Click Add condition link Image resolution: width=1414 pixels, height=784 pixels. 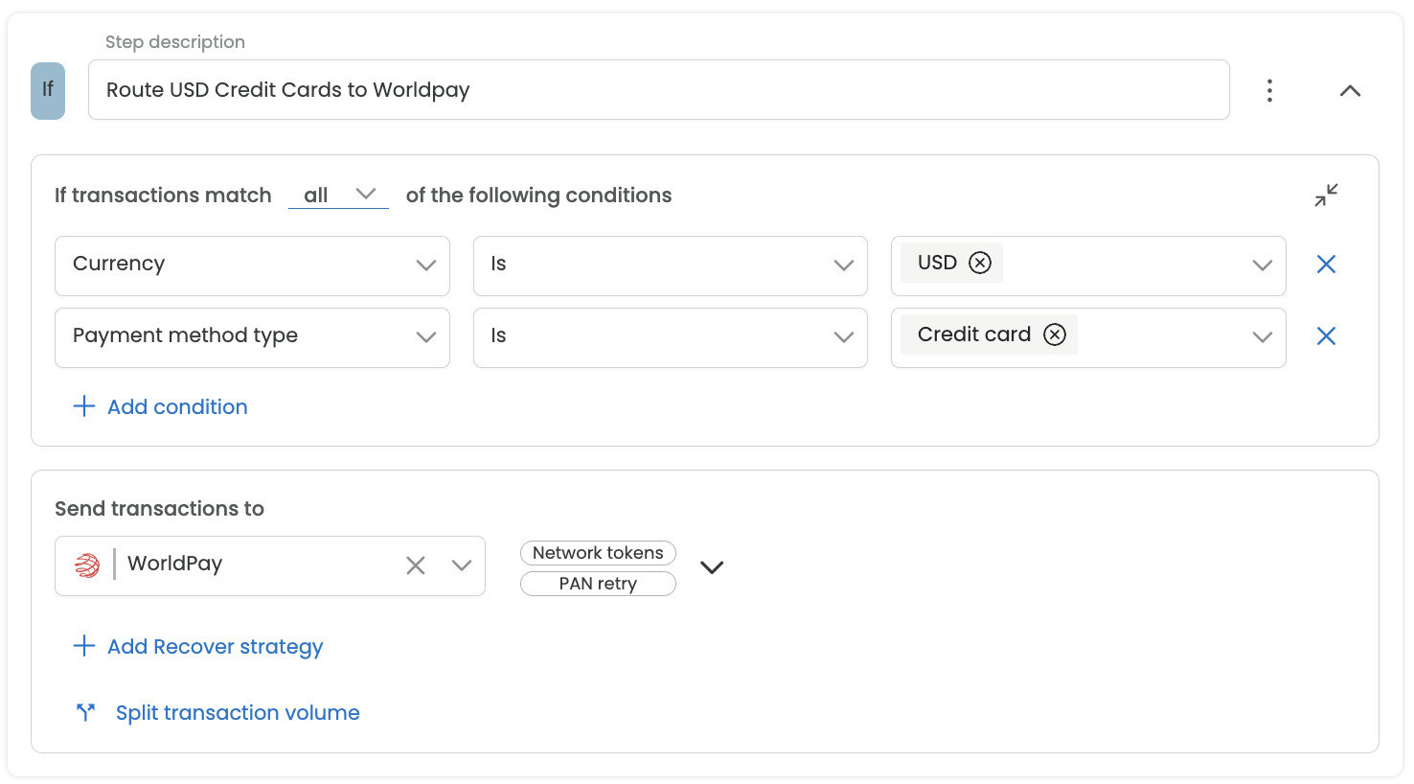coord(177,406)
